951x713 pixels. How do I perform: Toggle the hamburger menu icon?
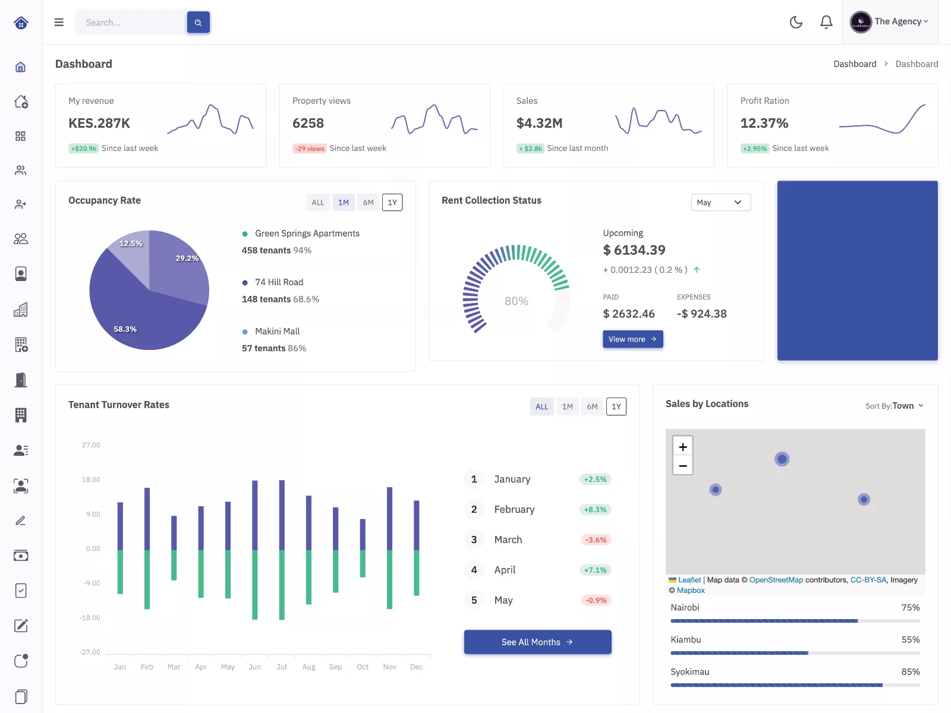pos(59,23)
